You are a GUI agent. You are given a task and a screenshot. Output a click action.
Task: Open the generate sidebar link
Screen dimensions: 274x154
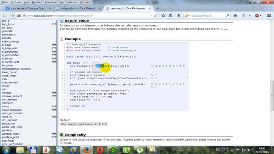7,31
